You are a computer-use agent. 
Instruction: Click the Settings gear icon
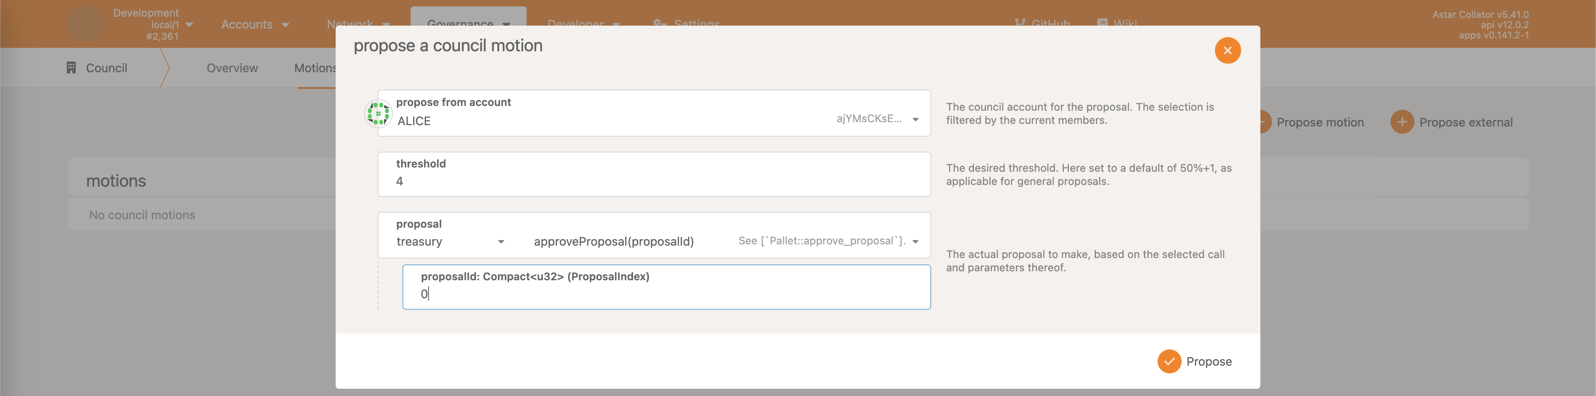click(658, 23)
